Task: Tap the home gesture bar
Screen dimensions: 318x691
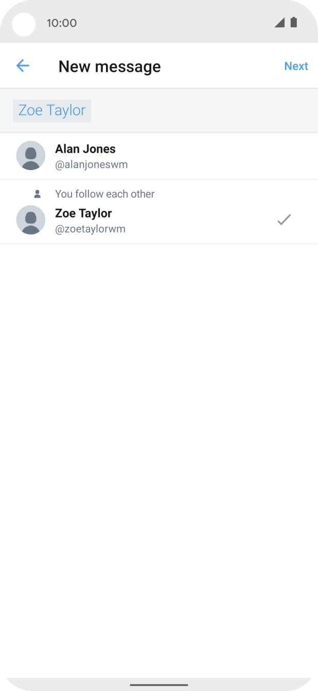Action: click(x=159, y=685)
